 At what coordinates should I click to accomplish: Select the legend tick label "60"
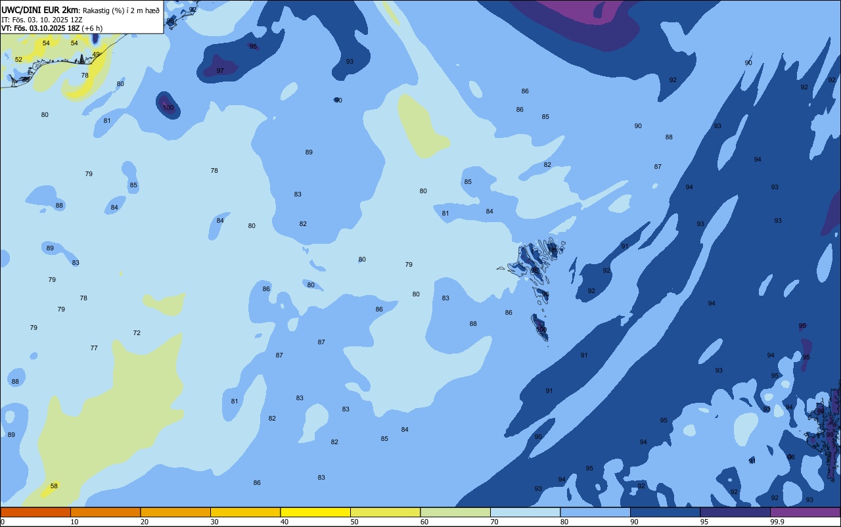click(x=424, y=522)
